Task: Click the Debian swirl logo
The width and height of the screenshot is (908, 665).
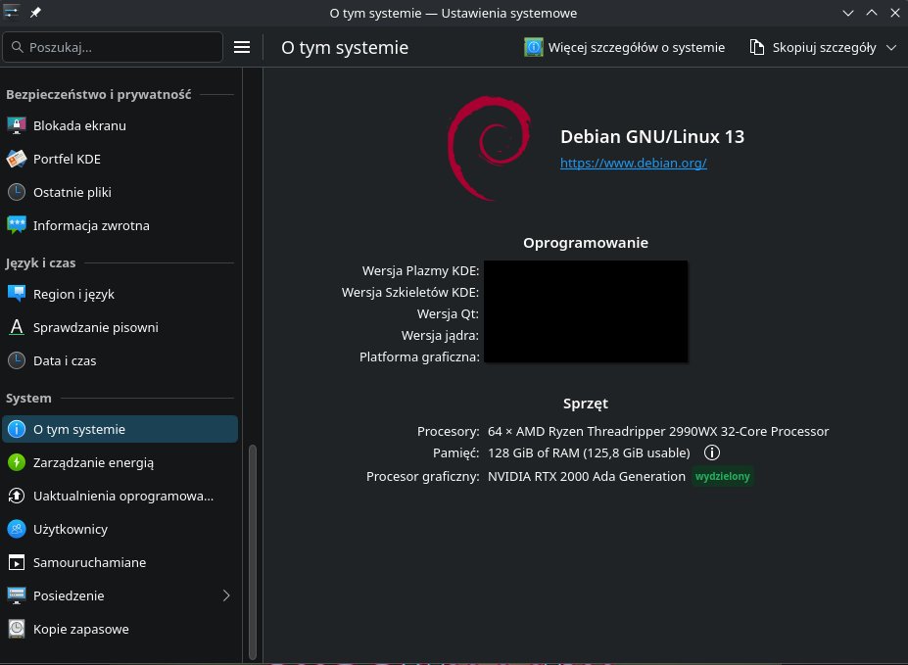Action: [x=489, y=148]
